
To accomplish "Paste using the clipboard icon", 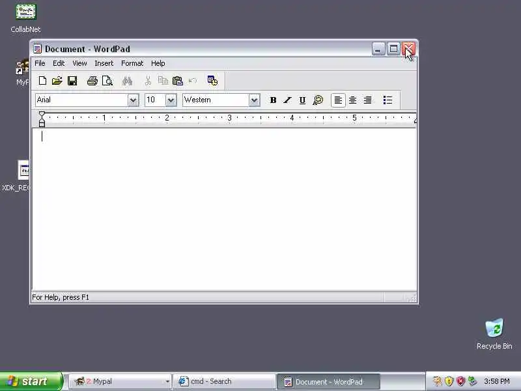I will pos(178,81).
